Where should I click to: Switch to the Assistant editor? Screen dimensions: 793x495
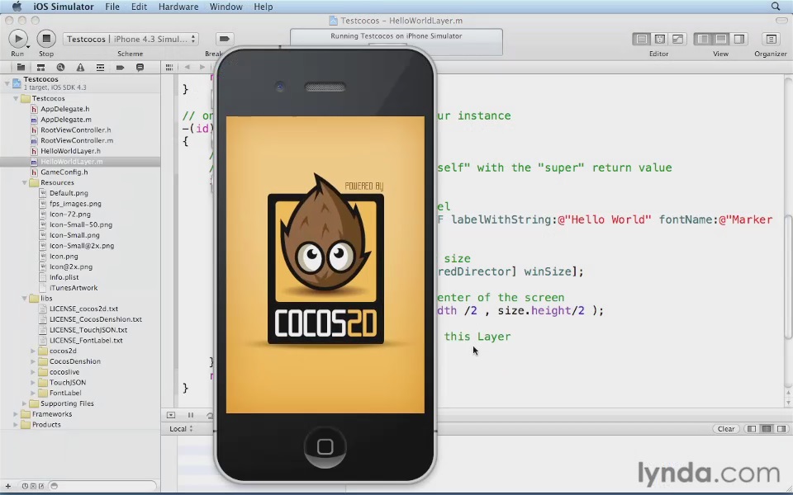click(659, 39)
